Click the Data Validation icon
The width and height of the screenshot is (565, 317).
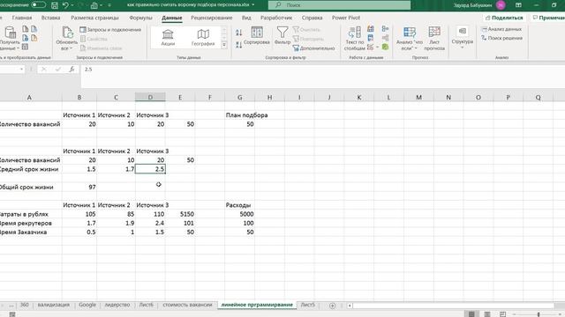(x=370, y=47)
